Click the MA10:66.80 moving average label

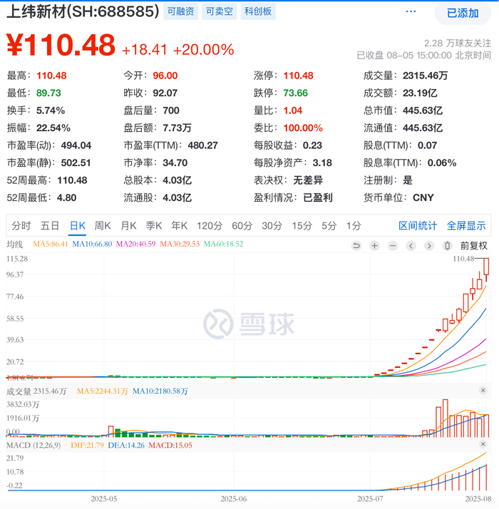(x=92, y=244)
